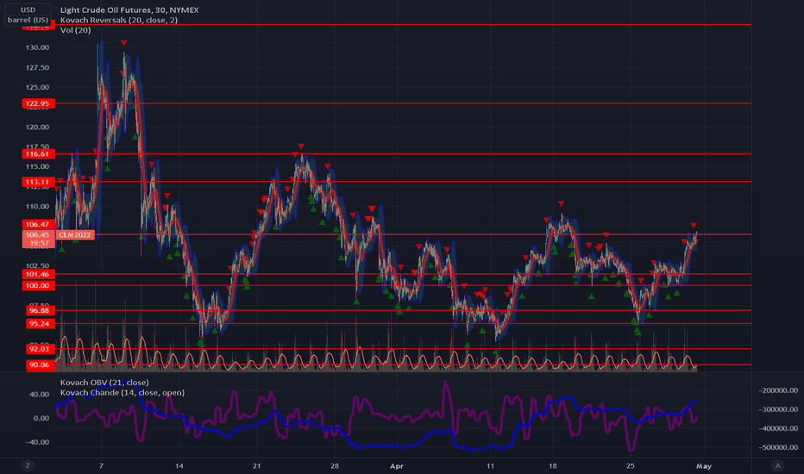Click the 125.00 value on price axis
The image size is (804, 474).
coord(37,87)
